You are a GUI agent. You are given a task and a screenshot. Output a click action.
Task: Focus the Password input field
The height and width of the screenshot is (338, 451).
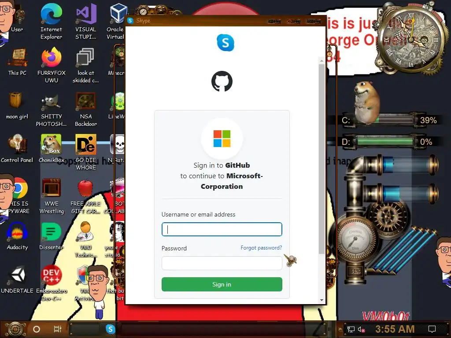click(222, 263)
